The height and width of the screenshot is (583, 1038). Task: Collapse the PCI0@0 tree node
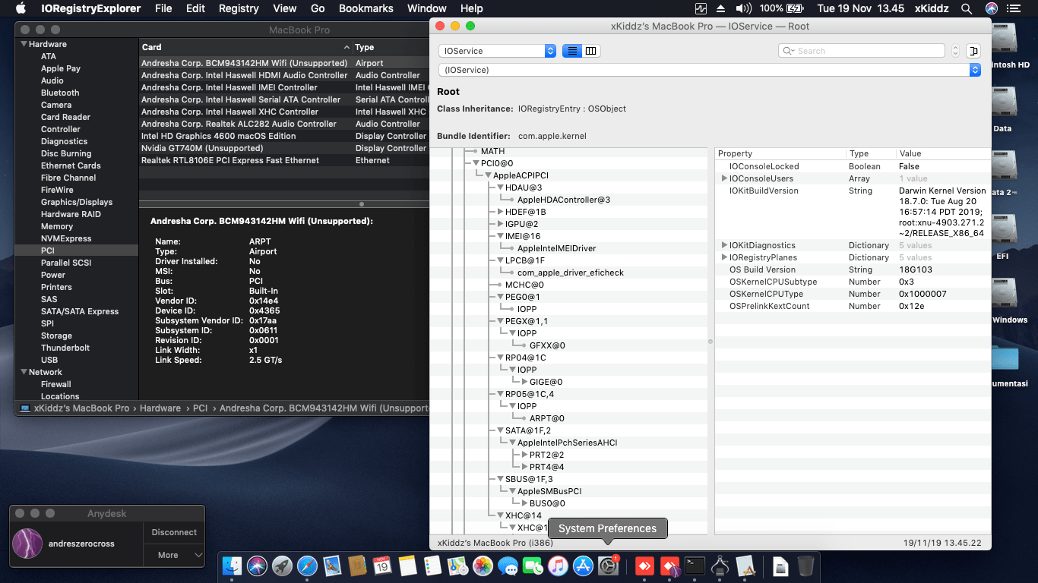[476, 163]
